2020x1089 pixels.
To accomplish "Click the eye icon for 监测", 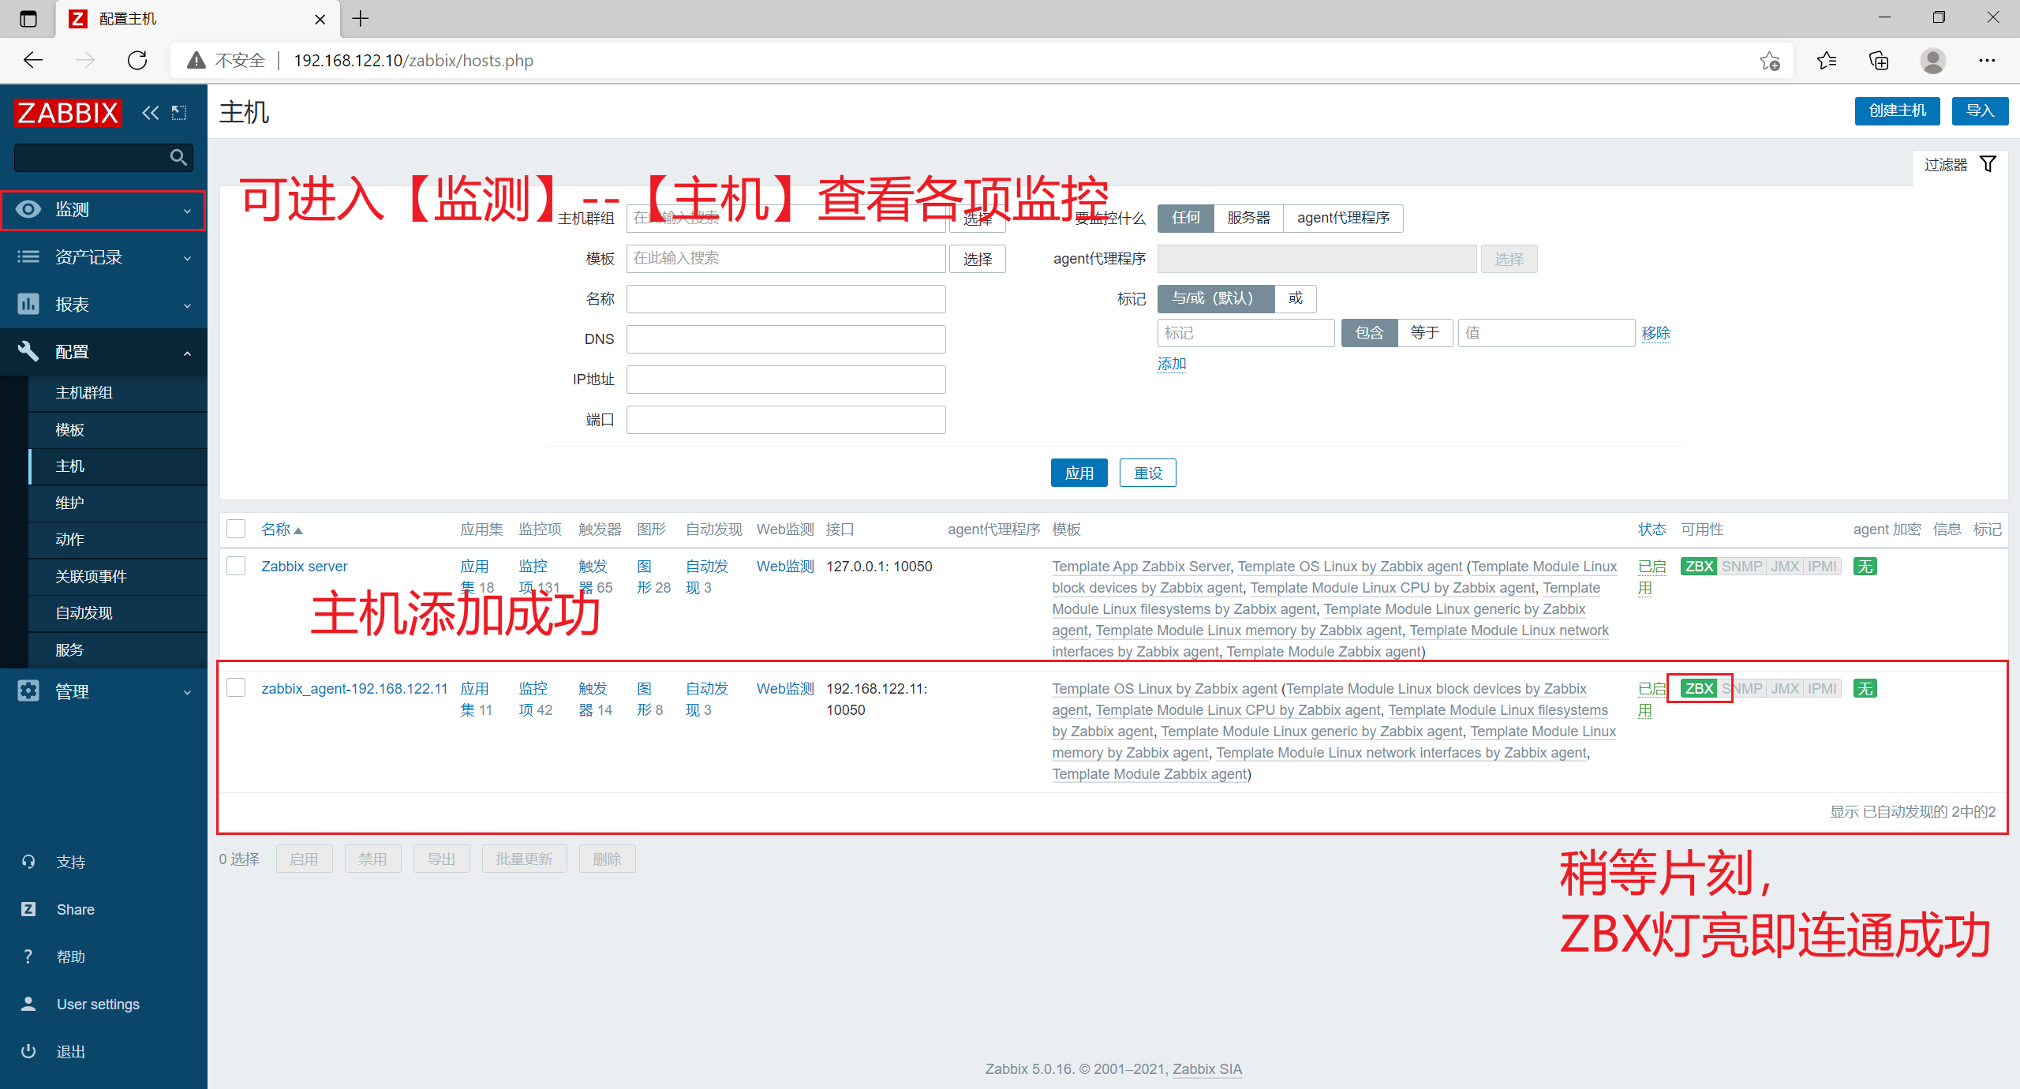I will [28, 209].
